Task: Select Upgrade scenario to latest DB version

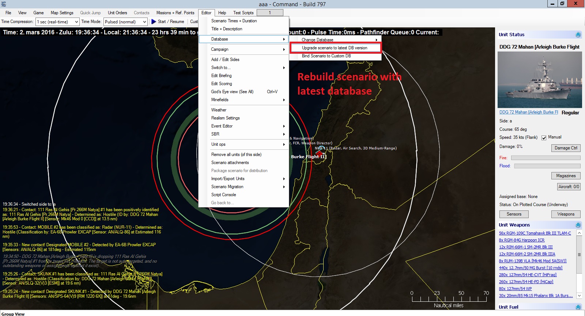Action: (335, 48)
